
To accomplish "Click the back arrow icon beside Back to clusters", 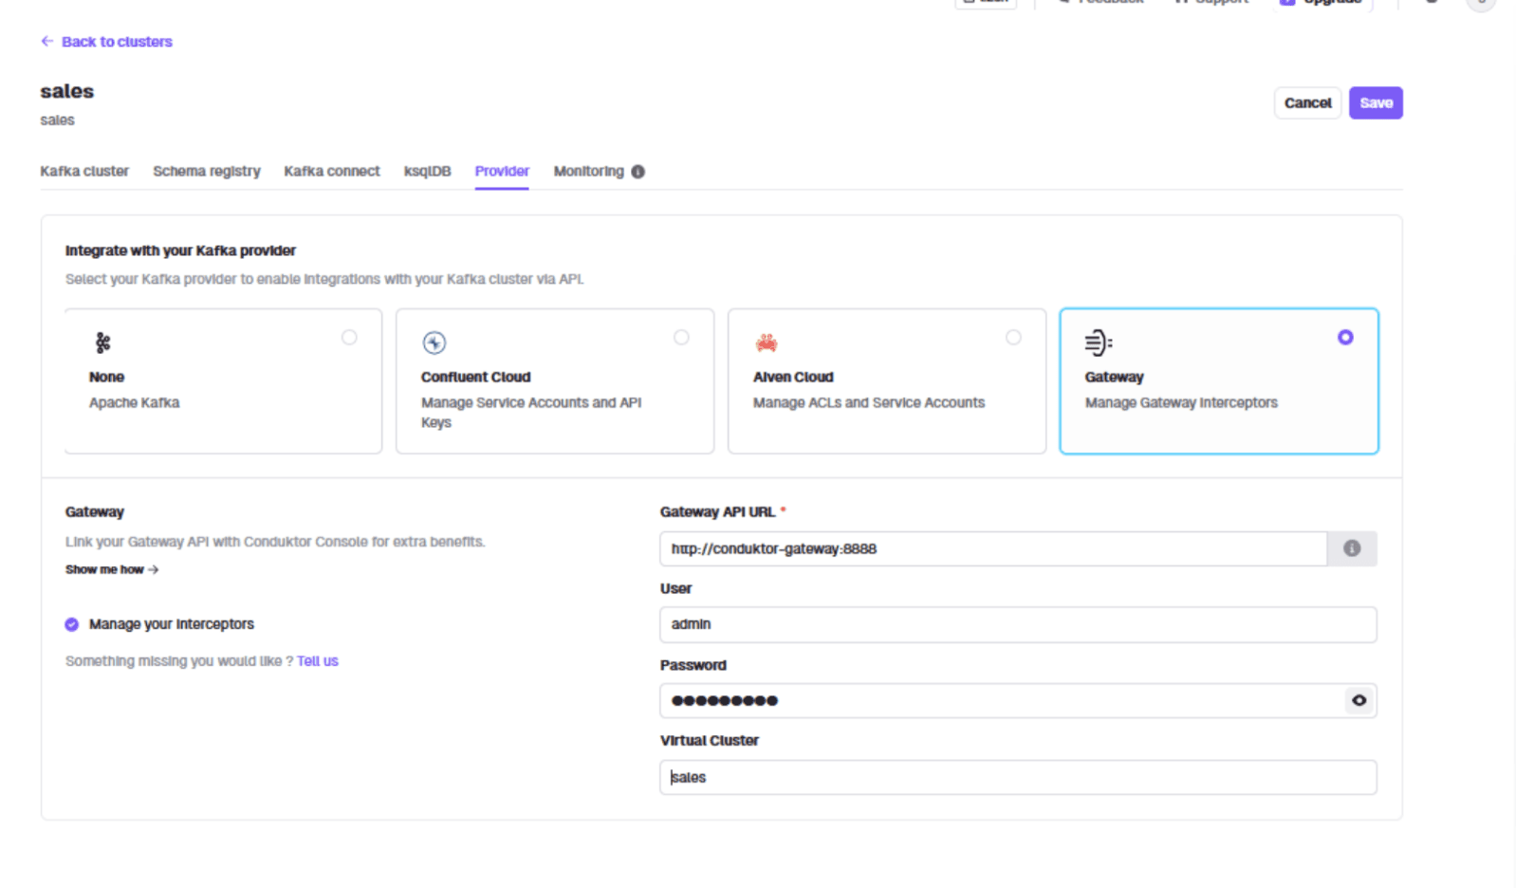I will tap(46, 42).
